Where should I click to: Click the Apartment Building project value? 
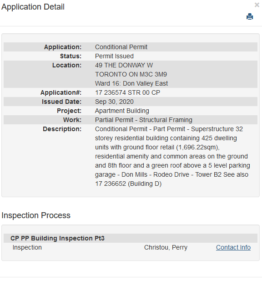[122, 111]
